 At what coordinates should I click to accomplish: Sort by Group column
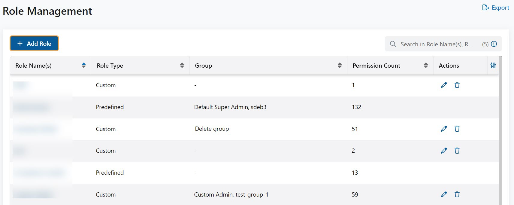point(340,66)
